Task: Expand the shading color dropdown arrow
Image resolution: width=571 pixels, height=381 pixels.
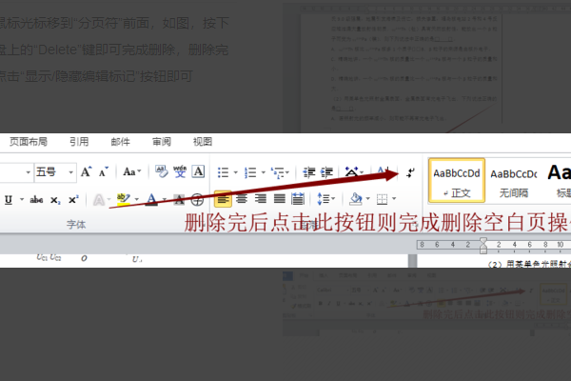Action: coord(367,199)
